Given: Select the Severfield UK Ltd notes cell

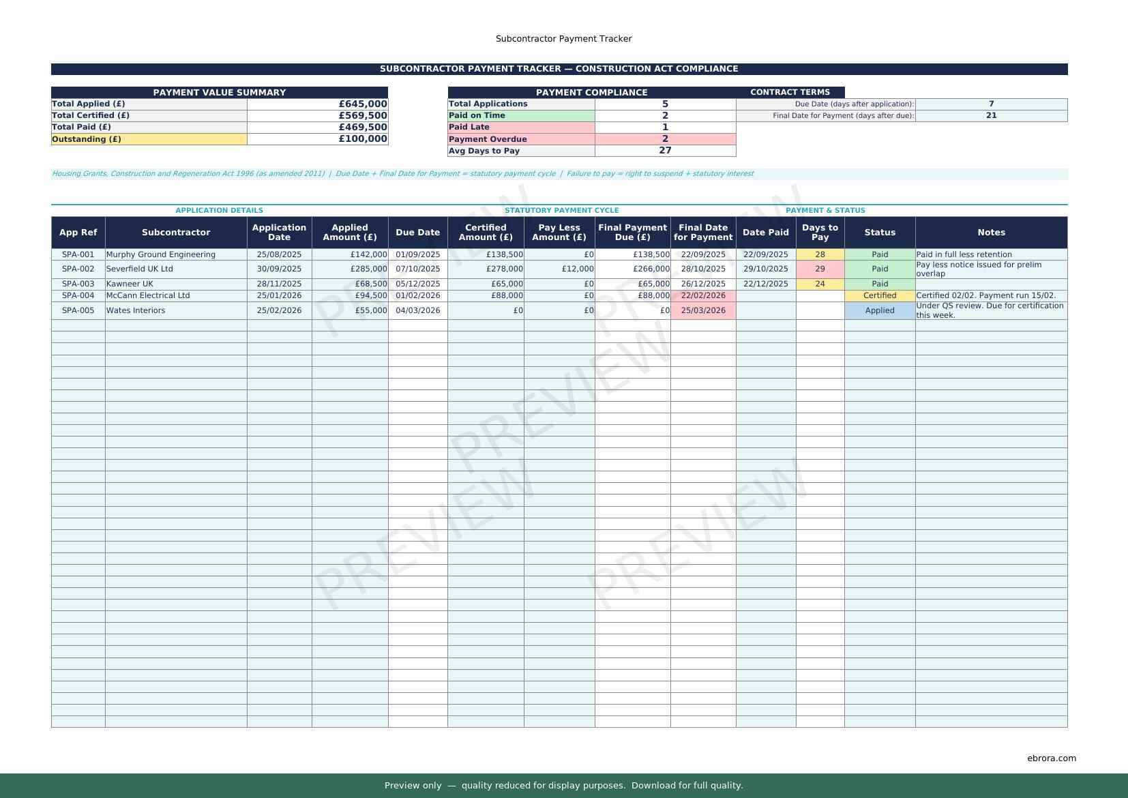Looking at the screenshot, I should tap(990, 269).
